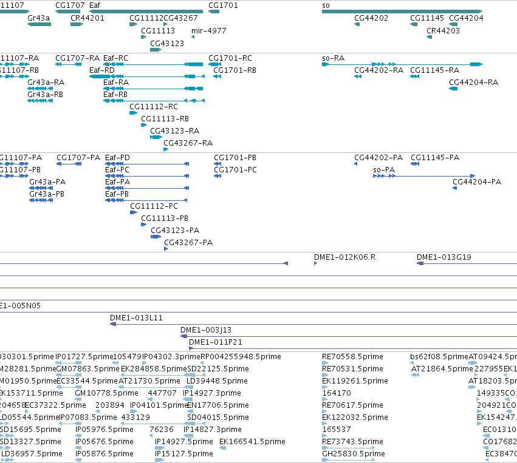Select the DME1-013G19 clone label

[x=444, y=257]
